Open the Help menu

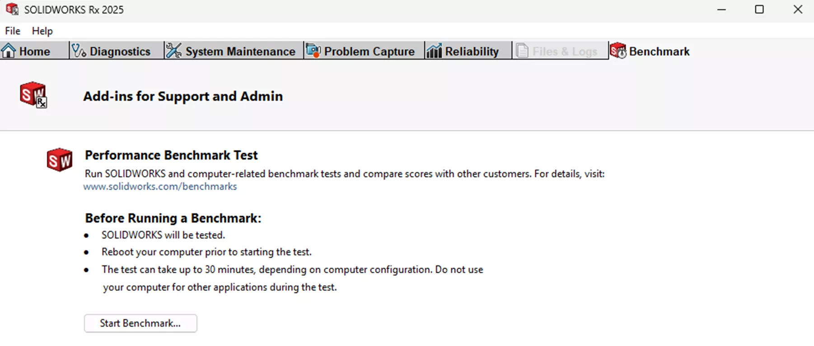point(42,31)
